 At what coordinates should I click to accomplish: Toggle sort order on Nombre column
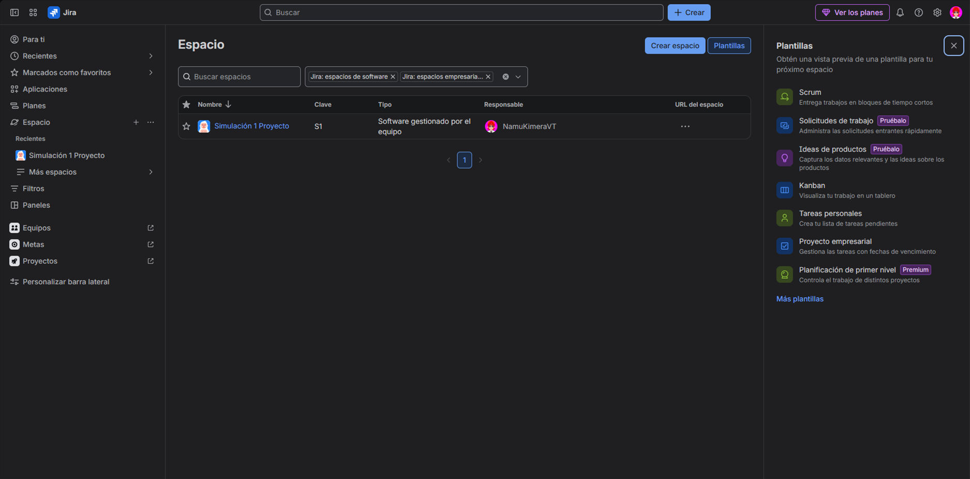point(214,104)
